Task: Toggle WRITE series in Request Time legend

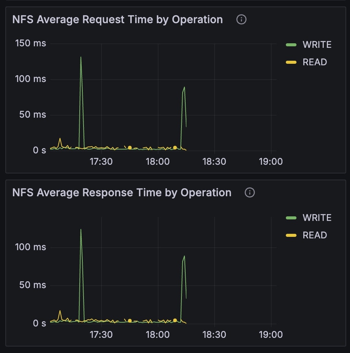Action: (317, 44)
